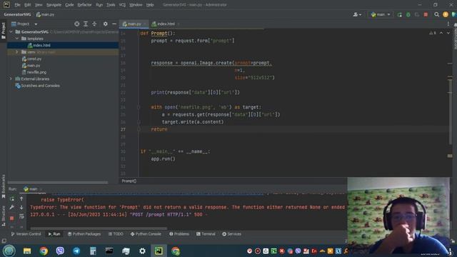Open Project panel settings gear
457x257 pixels.
[x=105, y=24]
